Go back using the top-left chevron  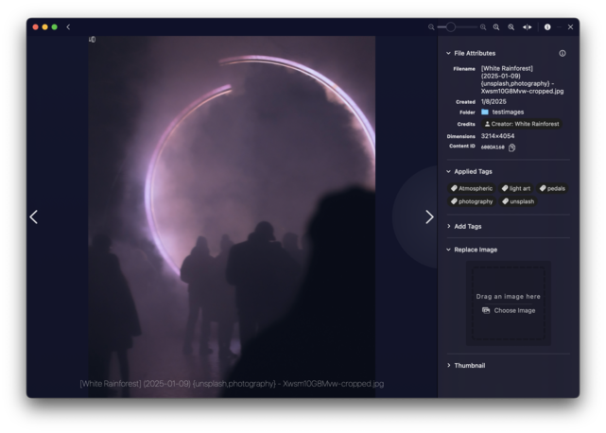click(x=68, y=27)
